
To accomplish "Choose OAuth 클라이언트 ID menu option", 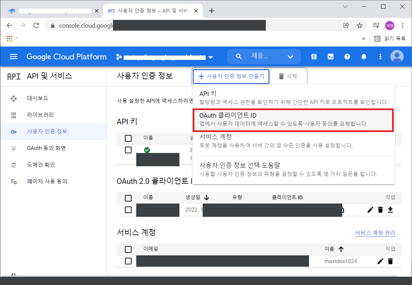I will 294,120.
